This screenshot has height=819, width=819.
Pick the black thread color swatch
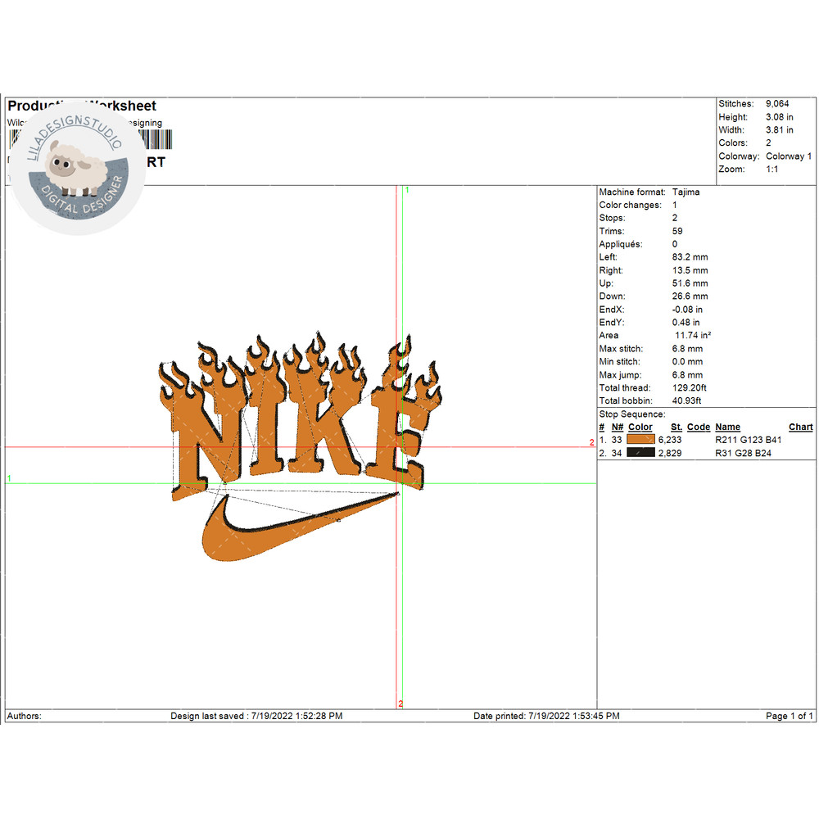pyautogui.click(x=640, y=453)
